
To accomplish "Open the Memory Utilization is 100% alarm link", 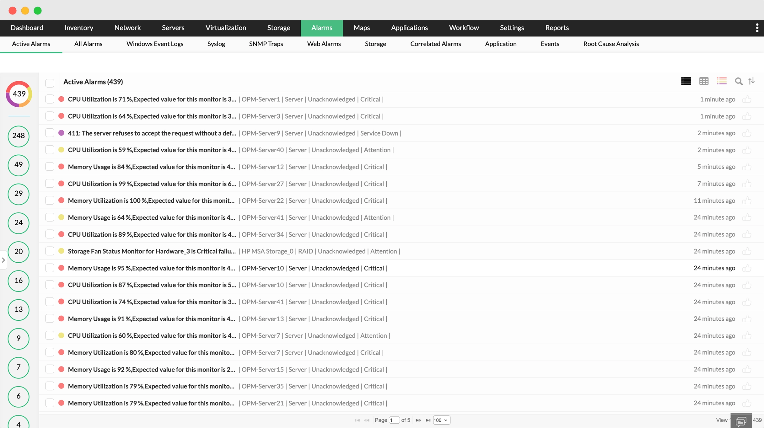I will [x=151, y=201].
